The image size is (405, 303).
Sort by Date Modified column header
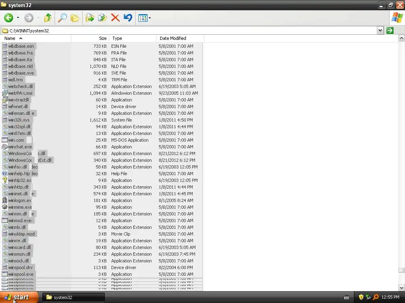pos(180,38)
